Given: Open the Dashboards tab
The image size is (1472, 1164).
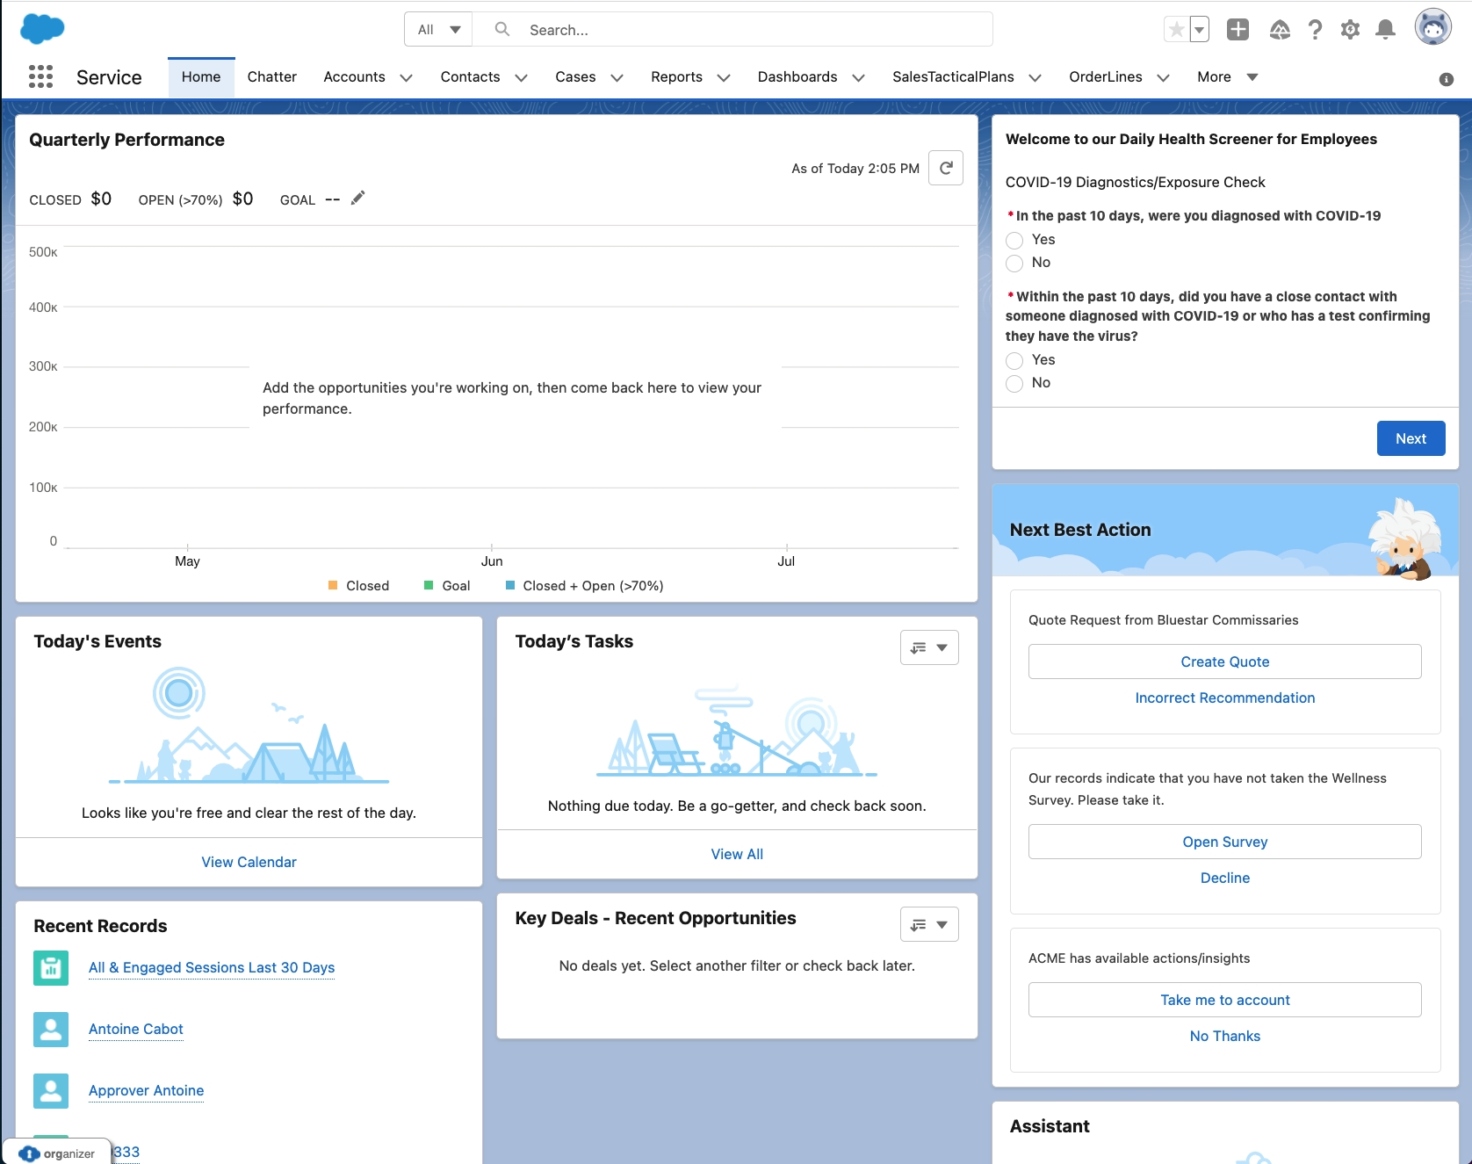Looking at the screenshot, I should [797, 77].
